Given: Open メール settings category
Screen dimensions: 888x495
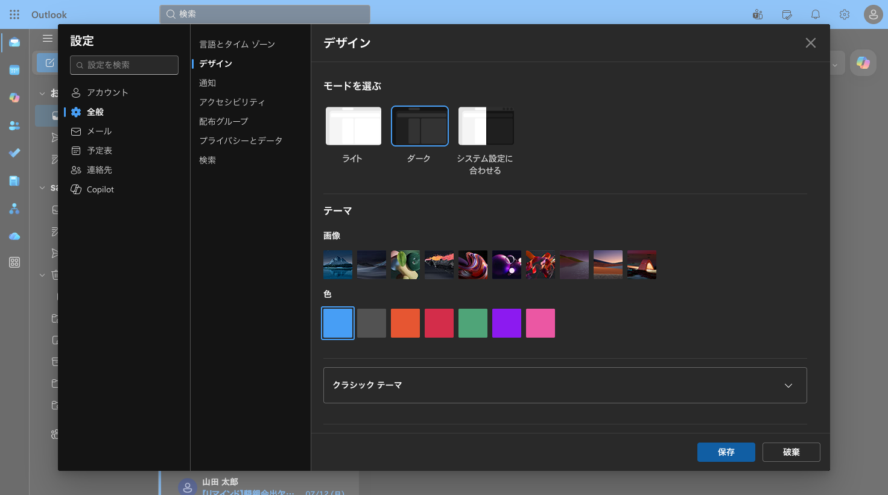Looking at the screenshot, I should (x=124, y=131).
